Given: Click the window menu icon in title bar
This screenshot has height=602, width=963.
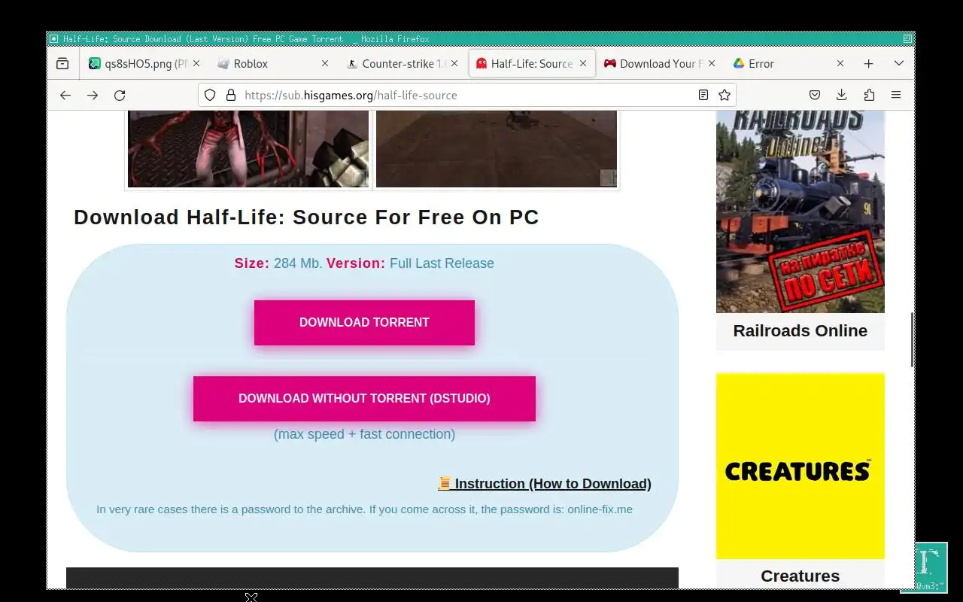Looking at the screenshot, I should (x=53, y=38).
